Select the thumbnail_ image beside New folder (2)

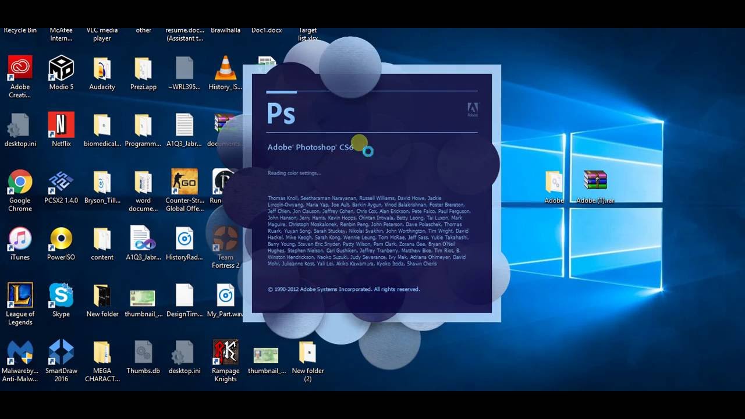point(266,356)
